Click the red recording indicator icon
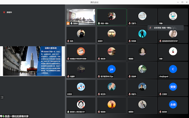 (4, 12)
